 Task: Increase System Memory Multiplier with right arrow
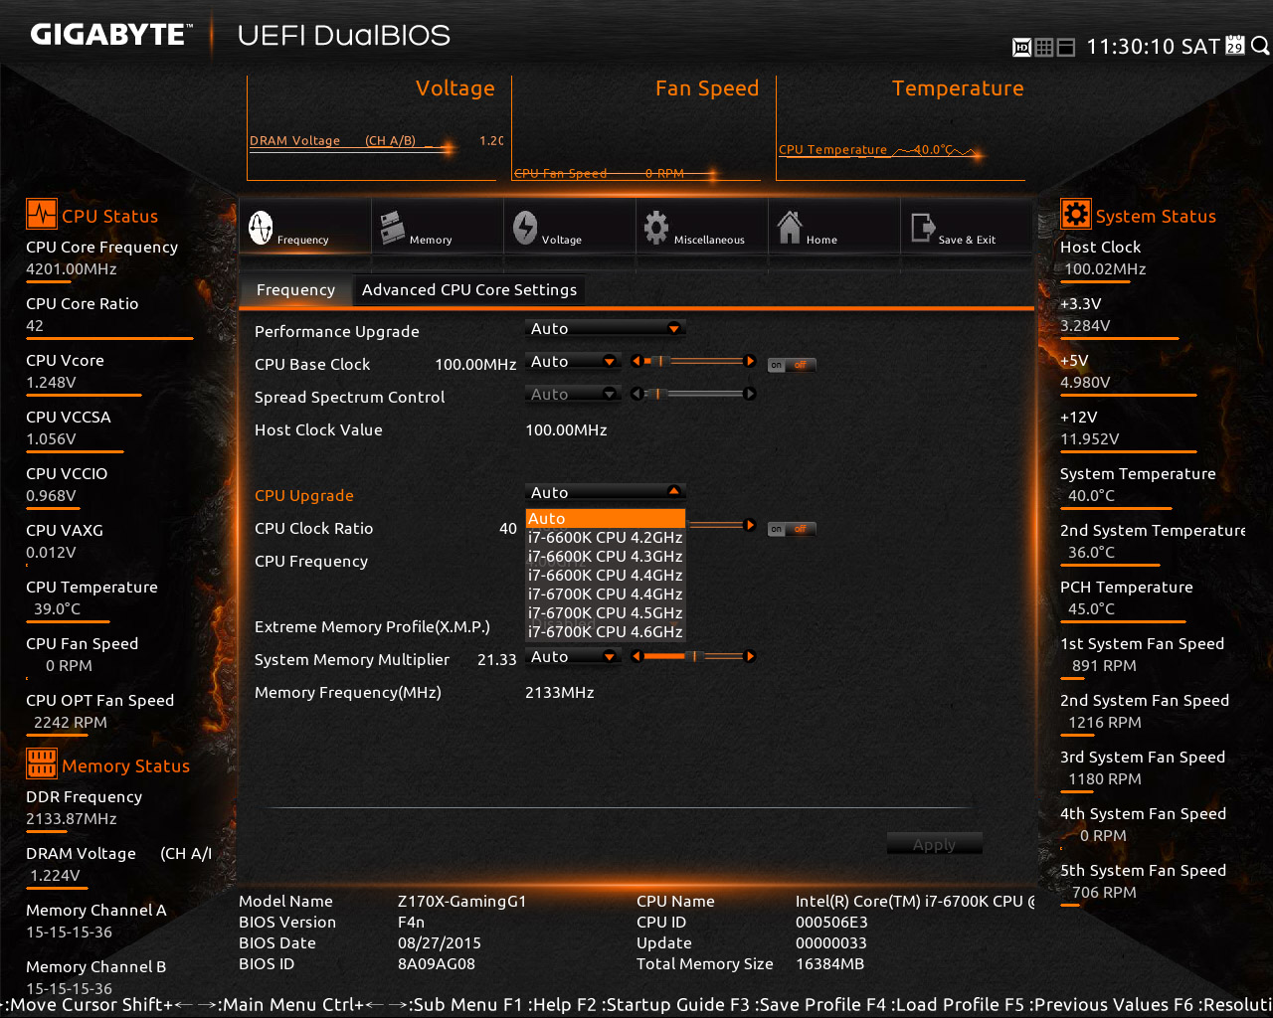(x=751, y=656)
